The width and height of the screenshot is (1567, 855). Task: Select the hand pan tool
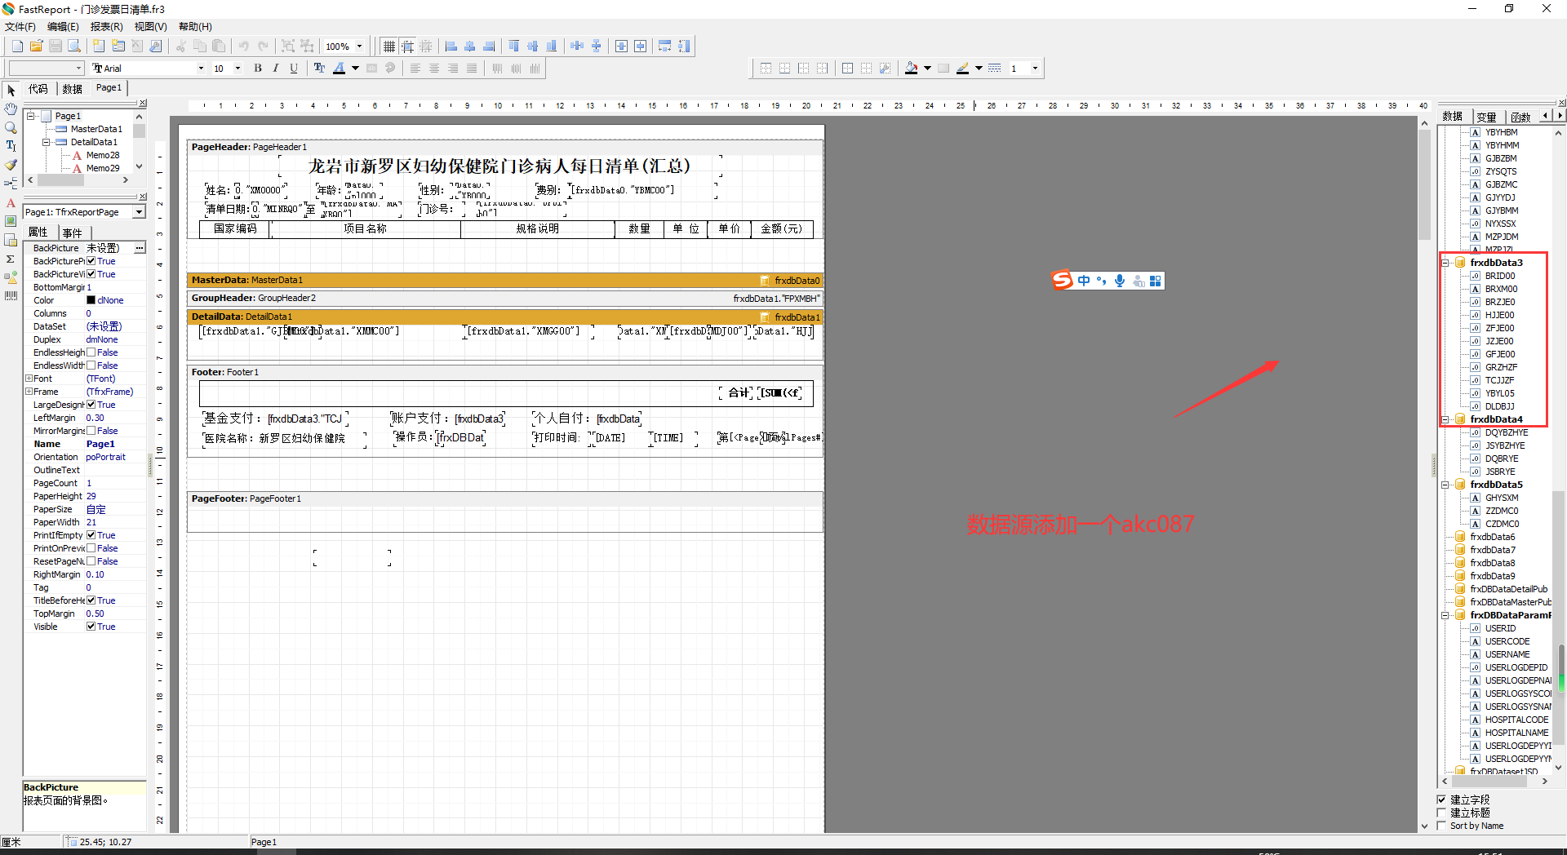pos(11,109)
